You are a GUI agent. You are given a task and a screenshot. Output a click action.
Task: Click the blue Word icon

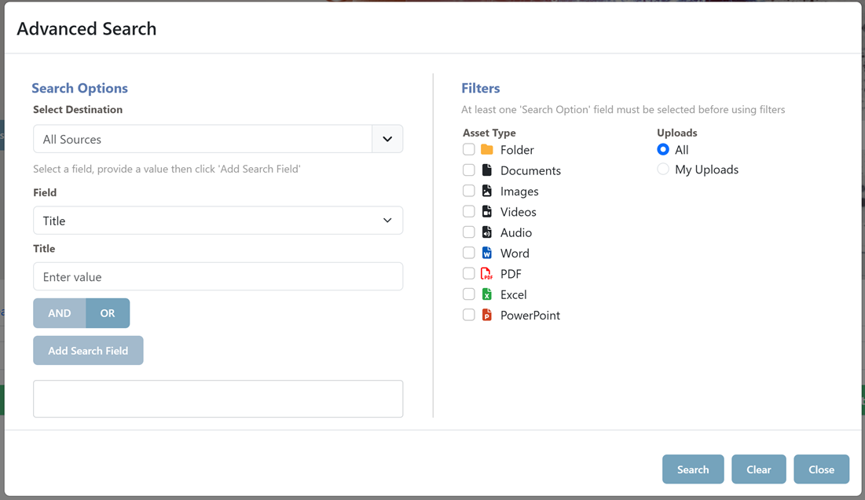click(x=486, y=253)
